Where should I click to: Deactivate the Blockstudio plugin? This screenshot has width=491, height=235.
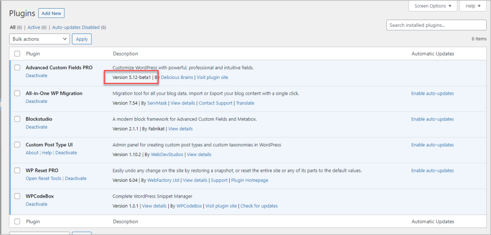point(36,127)
